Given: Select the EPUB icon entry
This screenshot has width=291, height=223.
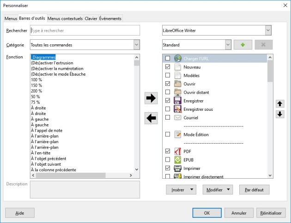Looking at the screenshot, I should pos(178,160).
